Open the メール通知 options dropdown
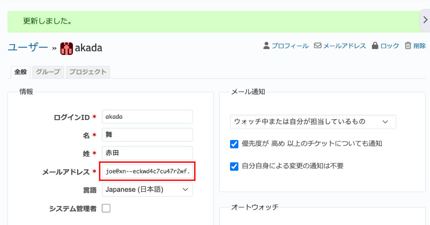 (x=313, y=122)
